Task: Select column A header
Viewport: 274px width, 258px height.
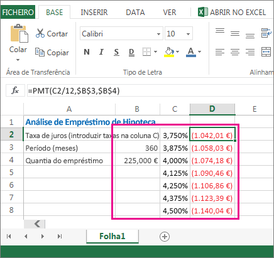Action: [x=69, y=109]
